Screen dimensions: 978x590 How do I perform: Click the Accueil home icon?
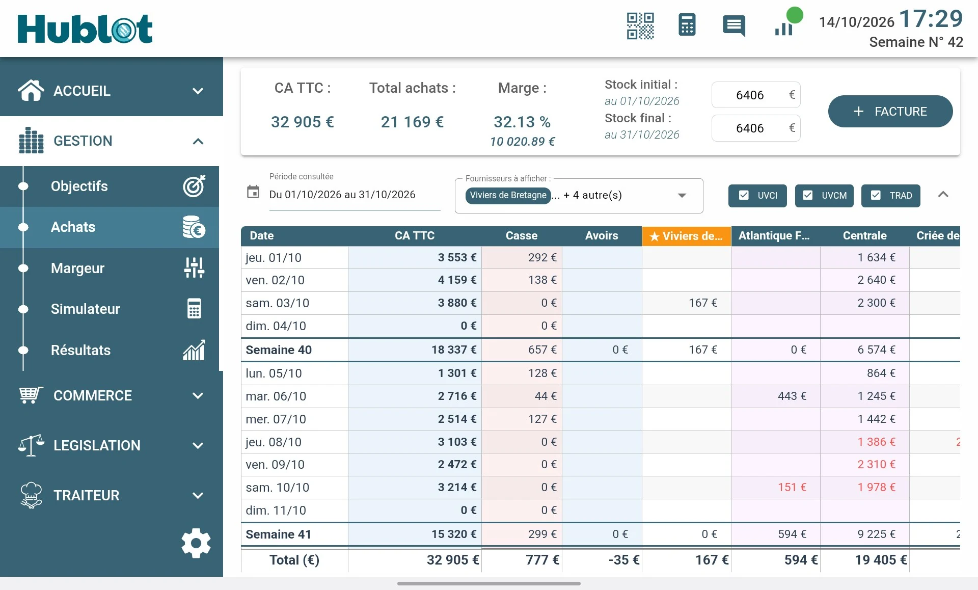tap(31, 91)
